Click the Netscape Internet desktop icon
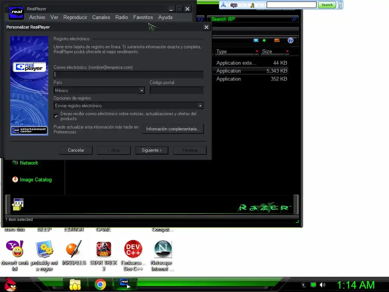Screen dimensions: 389x292 tap(163, 249)
